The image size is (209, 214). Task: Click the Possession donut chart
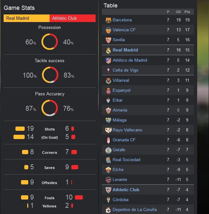pos(50,42)
